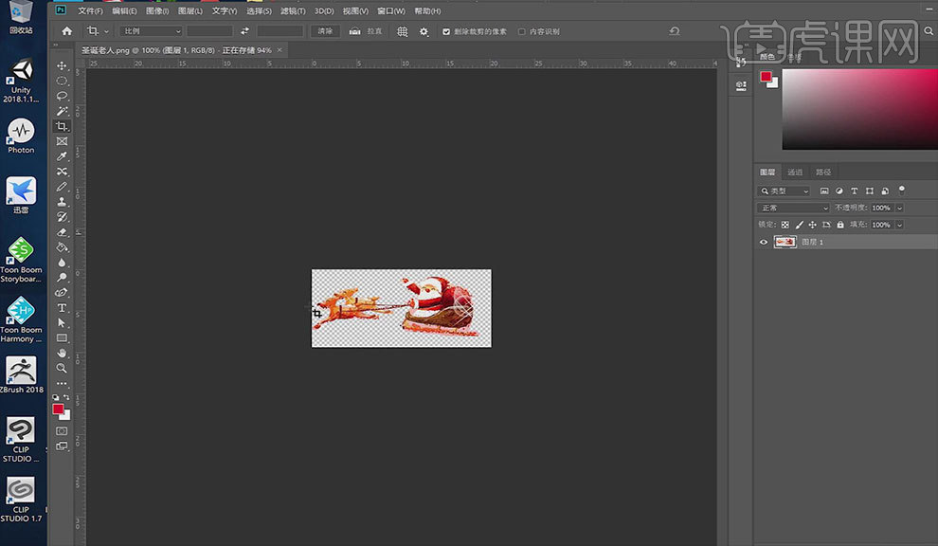Screen dimensions: 938x546
Task: Enable 内容识别 checkbox
Action: pyautogui.click(x=522, y=31)
